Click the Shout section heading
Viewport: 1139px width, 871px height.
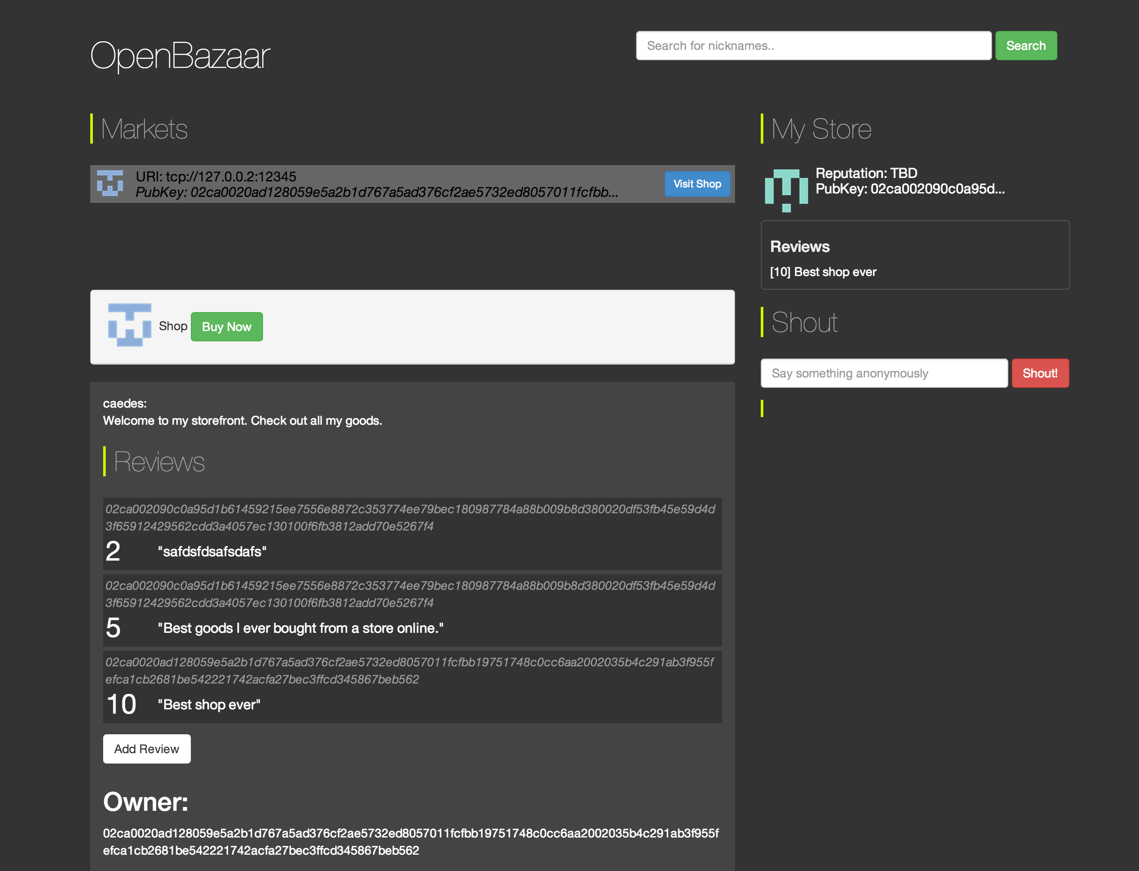tap(804, 322)
